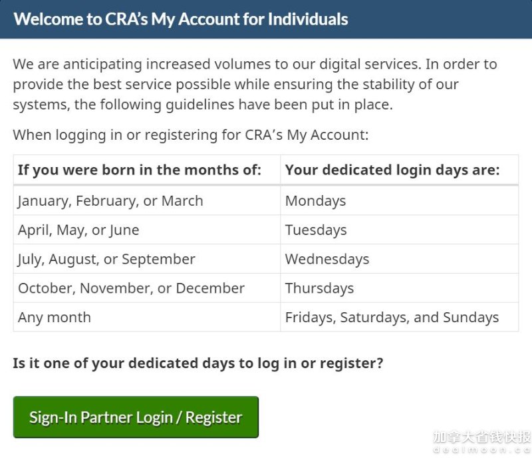
Task: Select the 'January, February, or March' cell
Action: pos(147,200)
